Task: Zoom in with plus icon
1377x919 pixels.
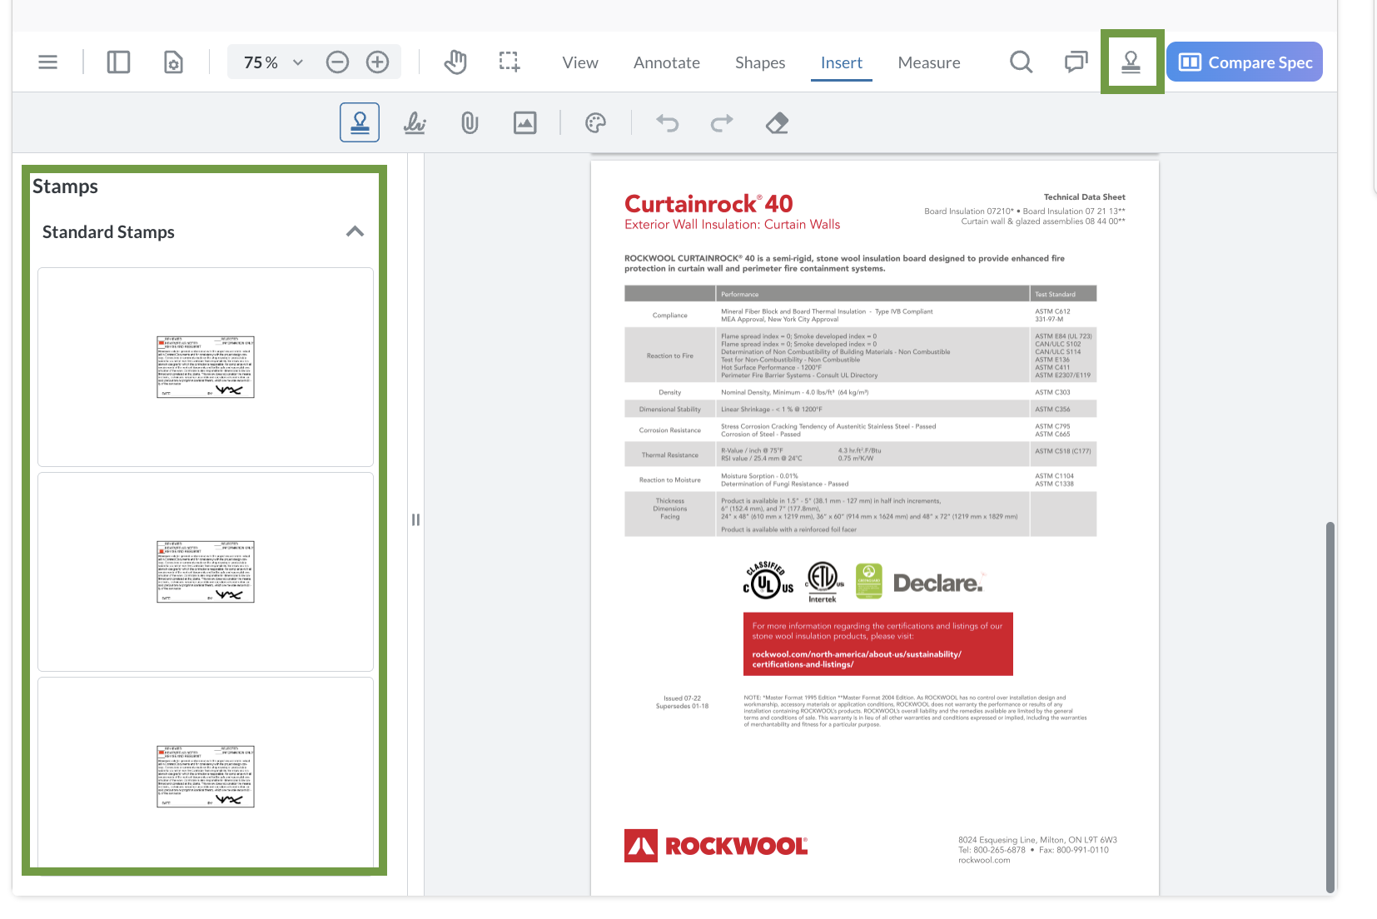Action: [x=378, y=62]
